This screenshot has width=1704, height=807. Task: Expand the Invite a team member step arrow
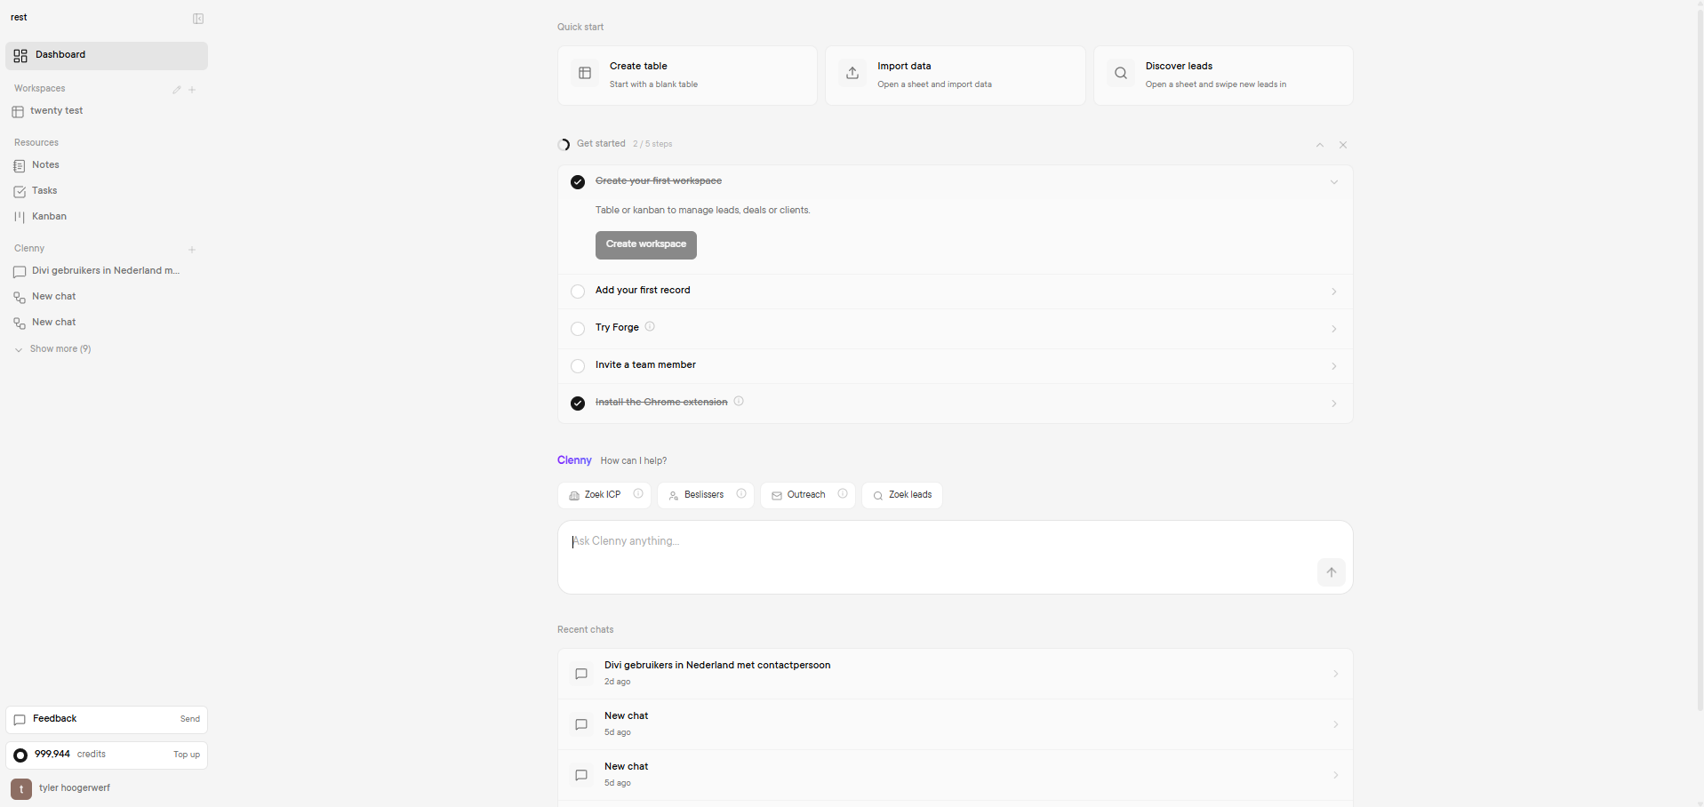pyautogui.click(x=1334, y=366)
